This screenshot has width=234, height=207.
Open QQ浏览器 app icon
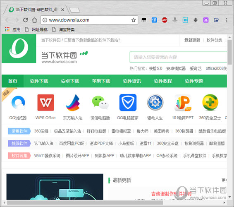click(18, 103)
